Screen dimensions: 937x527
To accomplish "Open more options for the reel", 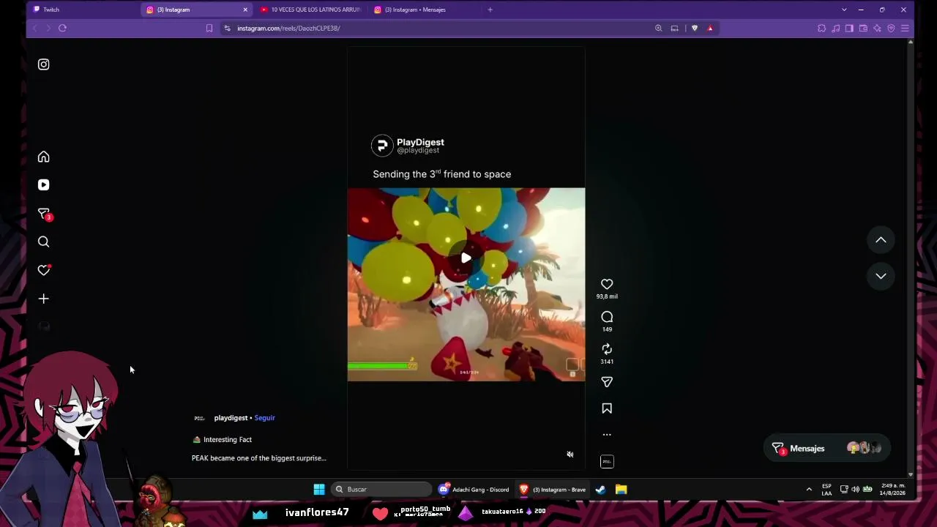I will click(x=607, y=435).
